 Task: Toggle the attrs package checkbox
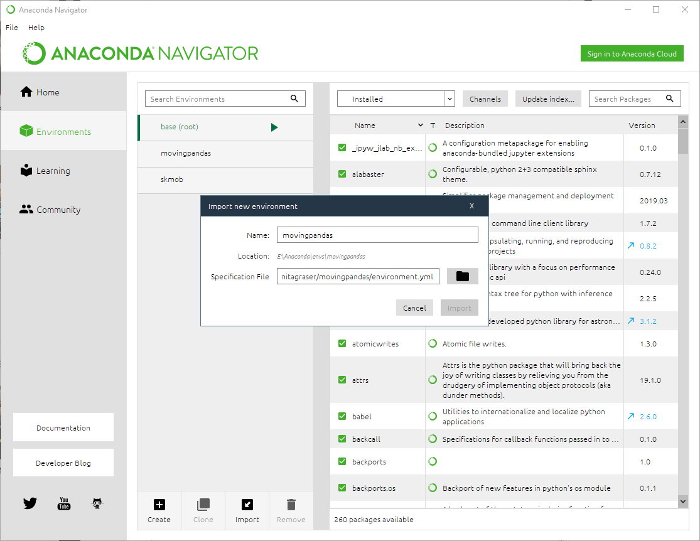[342, 380]
